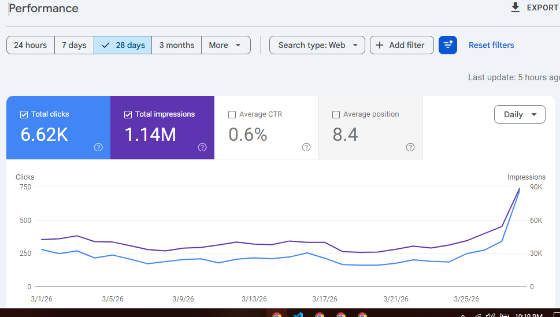Select the 24 hours date range
The image size is (560, 317).
(31, 45)
